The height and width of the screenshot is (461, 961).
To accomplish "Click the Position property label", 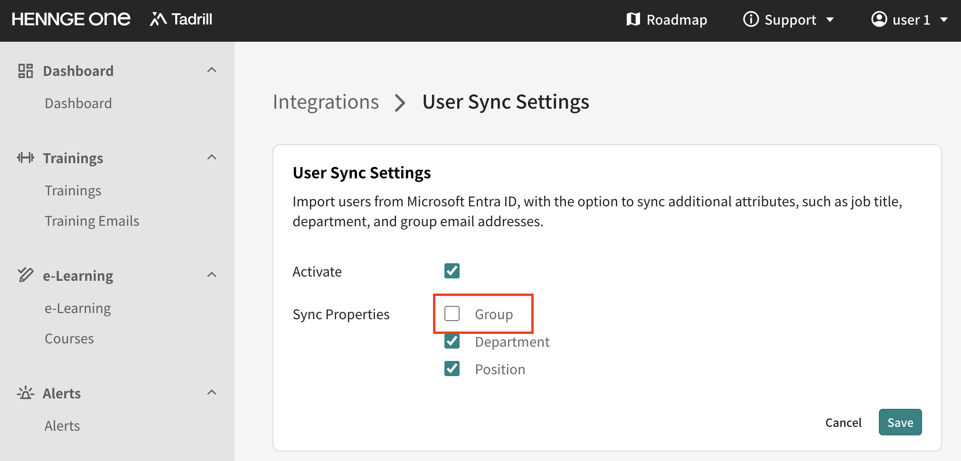I will pos(500,369).
